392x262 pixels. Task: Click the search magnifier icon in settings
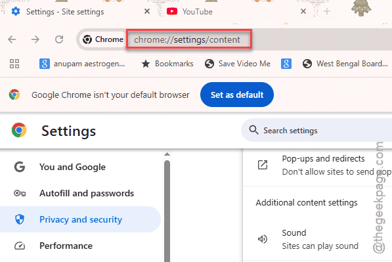(253, 130)
